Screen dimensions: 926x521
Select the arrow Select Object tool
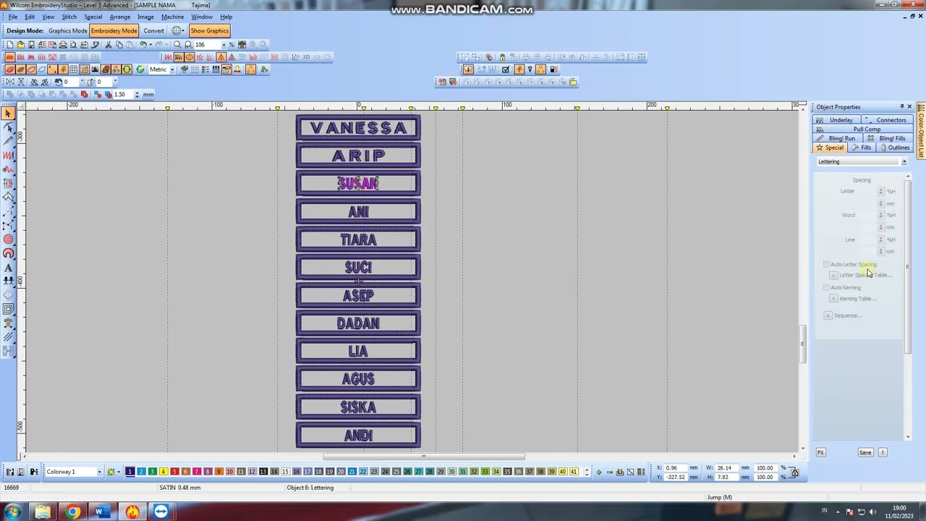[8, 114]
